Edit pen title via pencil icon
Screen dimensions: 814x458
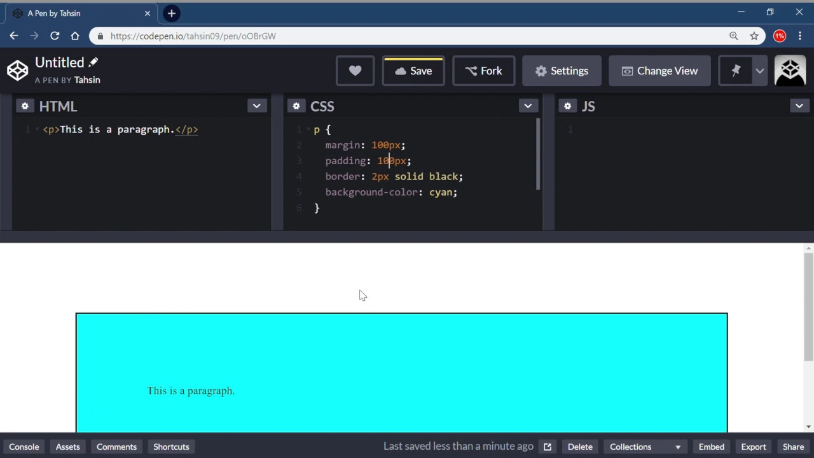(x=93, y=62)
